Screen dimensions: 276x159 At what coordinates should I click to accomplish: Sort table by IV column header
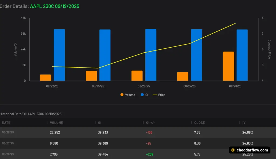tap(244, 123)
